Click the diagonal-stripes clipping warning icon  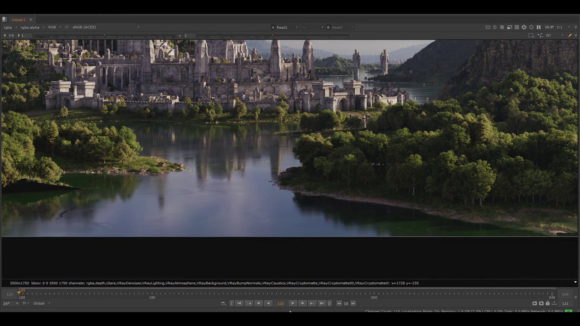point(502,27)
